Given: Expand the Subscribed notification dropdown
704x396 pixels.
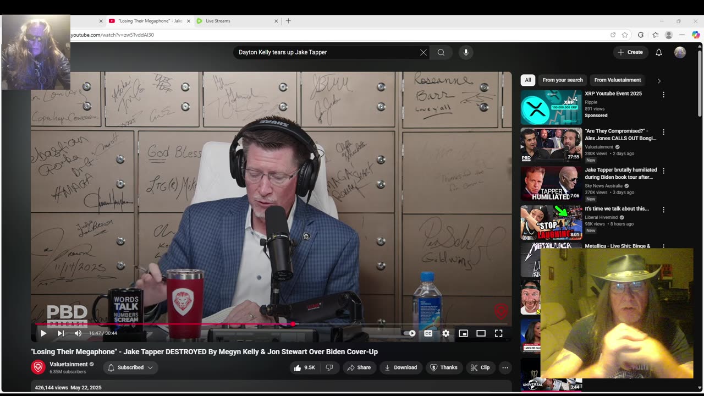Looking at the screenshot, I should (130, 367).
